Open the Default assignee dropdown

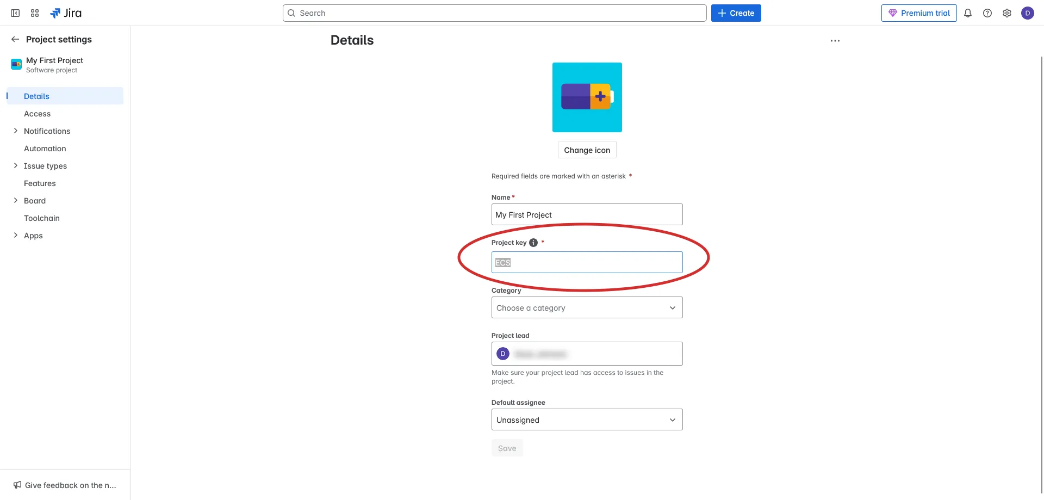pyautogui.click(x=587, y=420)
